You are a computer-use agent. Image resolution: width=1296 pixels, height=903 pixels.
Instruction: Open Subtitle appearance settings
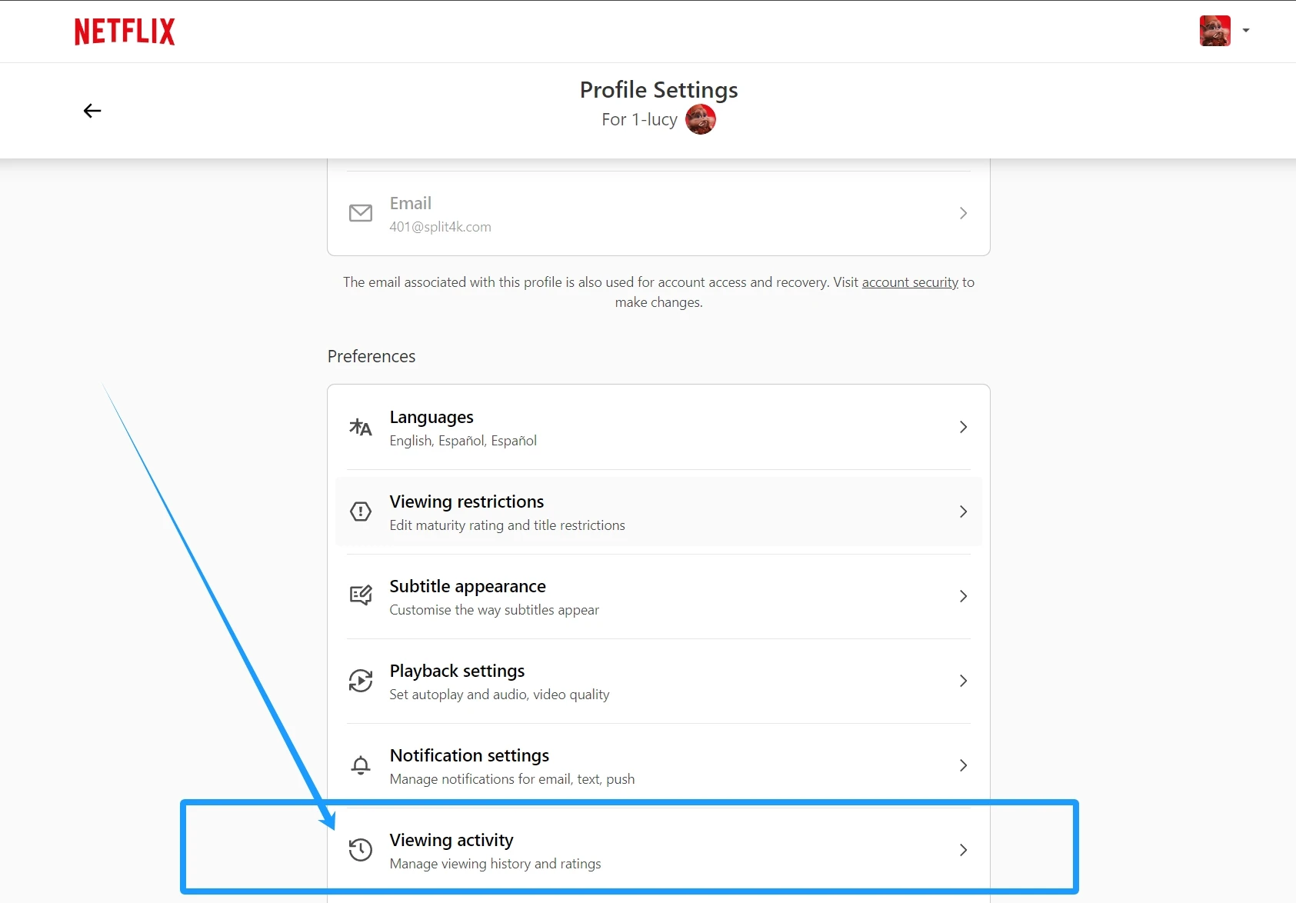pyautogui.click(x=658, y=596)
